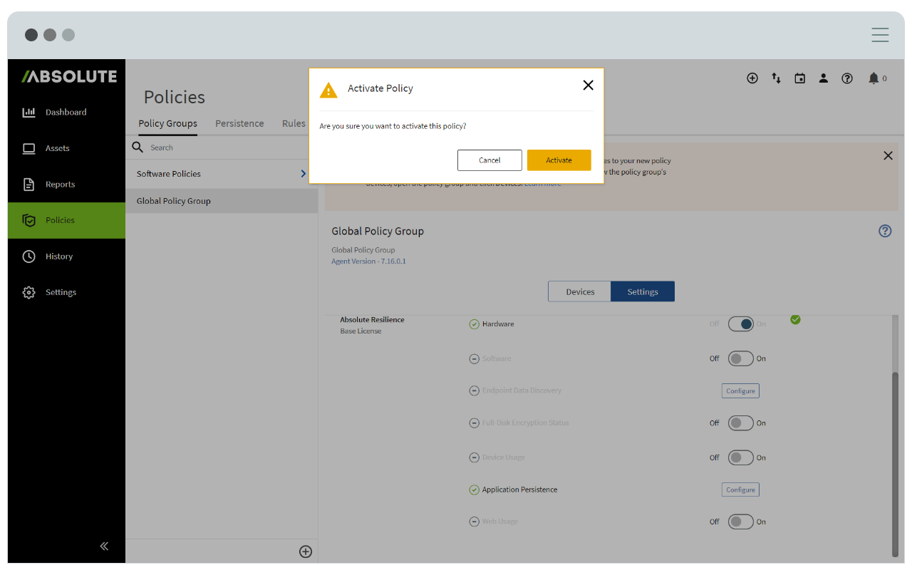
Task: Click the Hardware green check status icon
Action: coord(474,324)
